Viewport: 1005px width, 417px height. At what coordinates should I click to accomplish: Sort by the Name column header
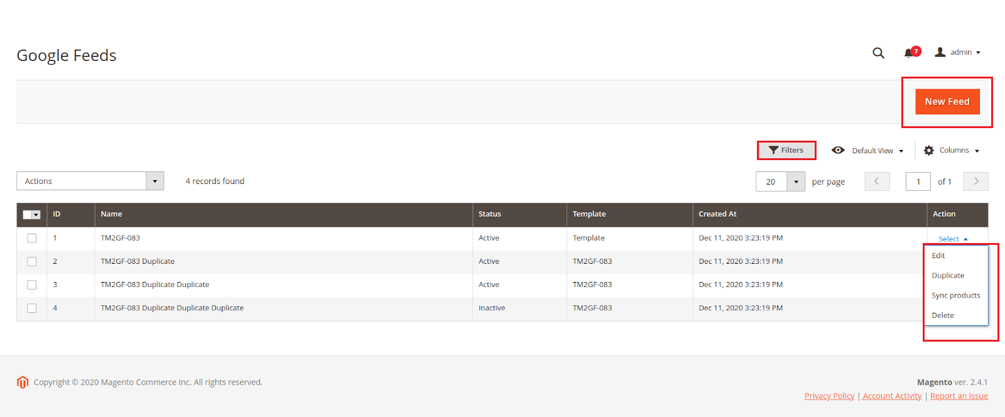pyautogui.click(x=283, y=215)
